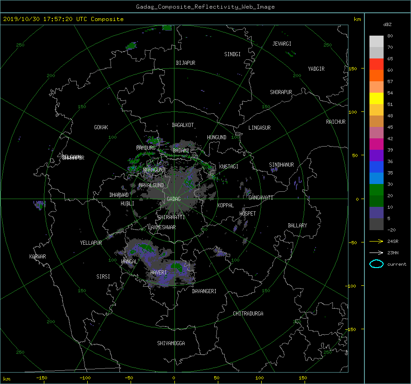This screenshot has width=411, height=384.
Task: Select the dark gray -20 dBZ band
Action: click(376, 224)
